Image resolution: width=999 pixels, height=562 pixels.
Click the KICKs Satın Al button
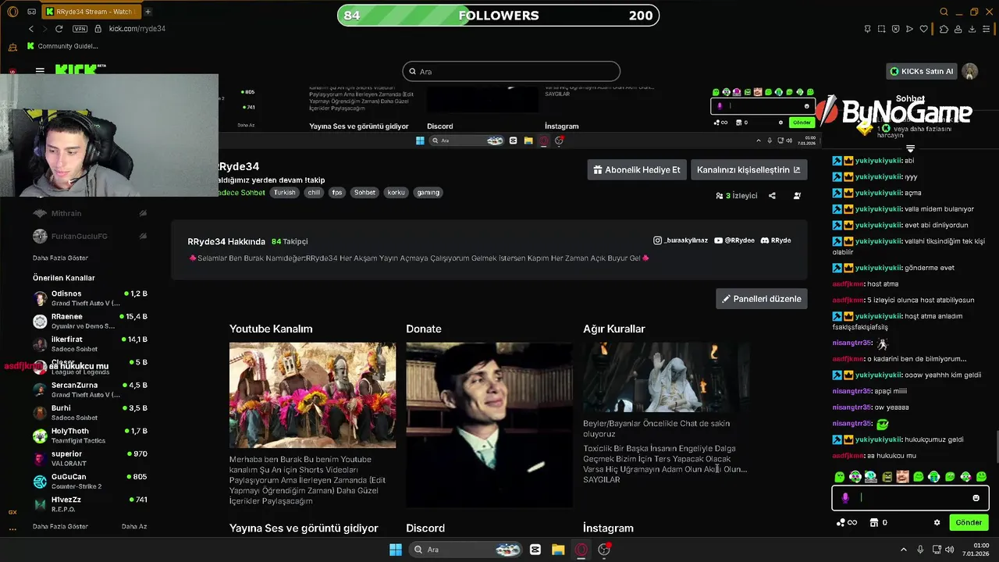pyautogui.click(x=922, y=71)
